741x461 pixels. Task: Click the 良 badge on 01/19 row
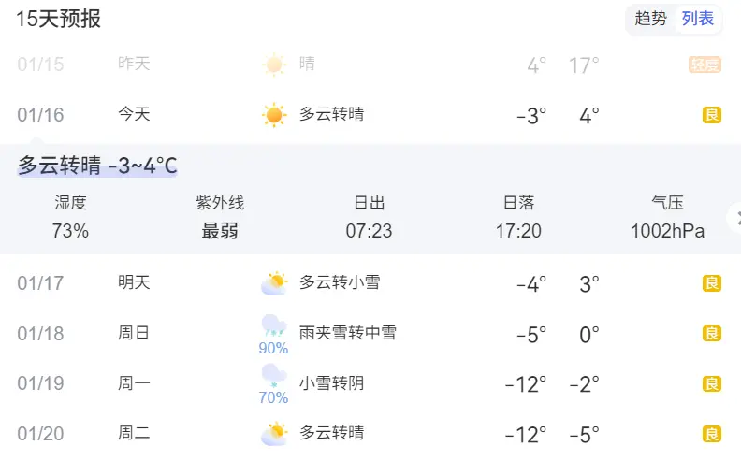(712, 383)
